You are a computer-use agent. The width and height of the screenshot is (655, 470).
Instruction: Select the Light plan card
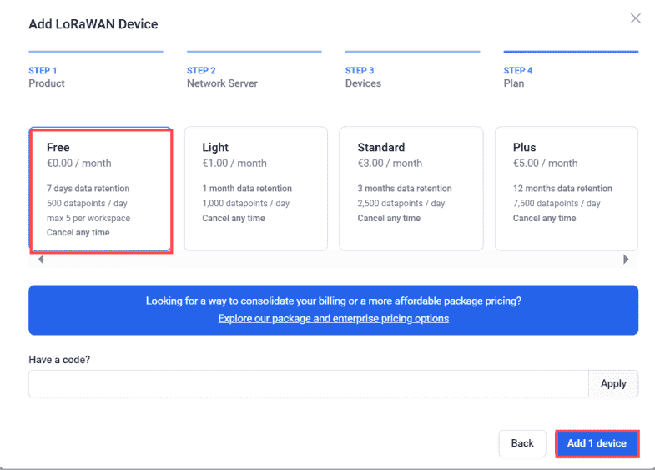pyautogui.click(x=256, y=189)
